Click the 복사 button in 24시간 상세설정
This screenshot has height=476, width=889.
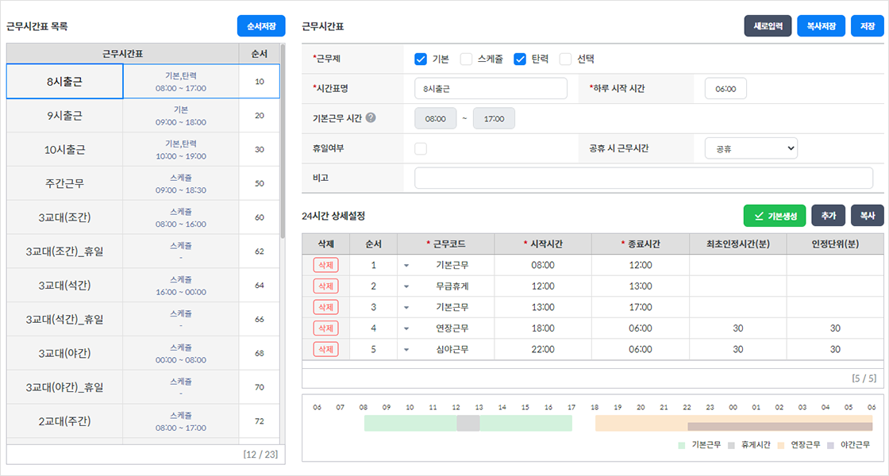click(868, 216)
